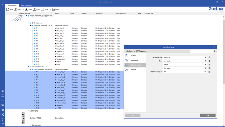
Task: Collapse the Q.station-XT SSD node
Action: (28, 118)
